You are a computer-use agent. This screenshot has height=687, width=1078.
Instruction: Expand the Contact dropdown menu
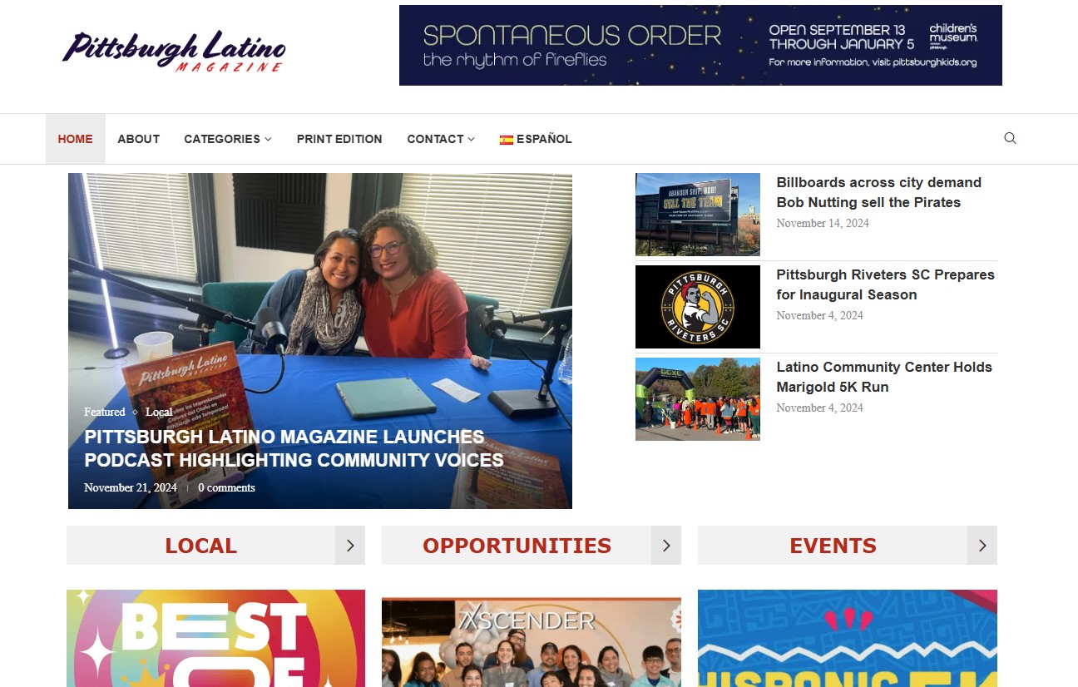click(441, 139)
